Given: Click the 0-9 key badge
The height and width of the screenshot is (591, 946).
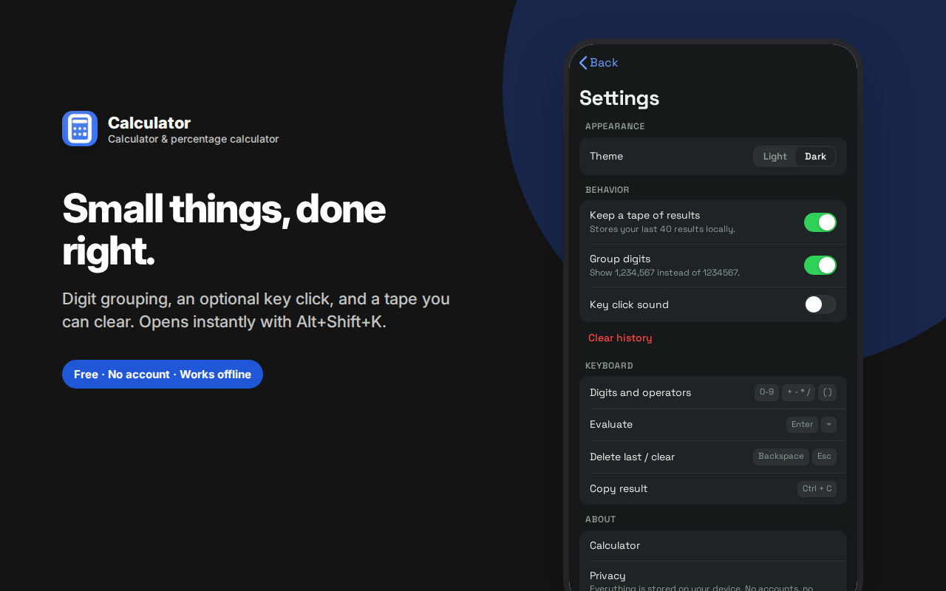Looking at the screenshot, I should 766,392.
